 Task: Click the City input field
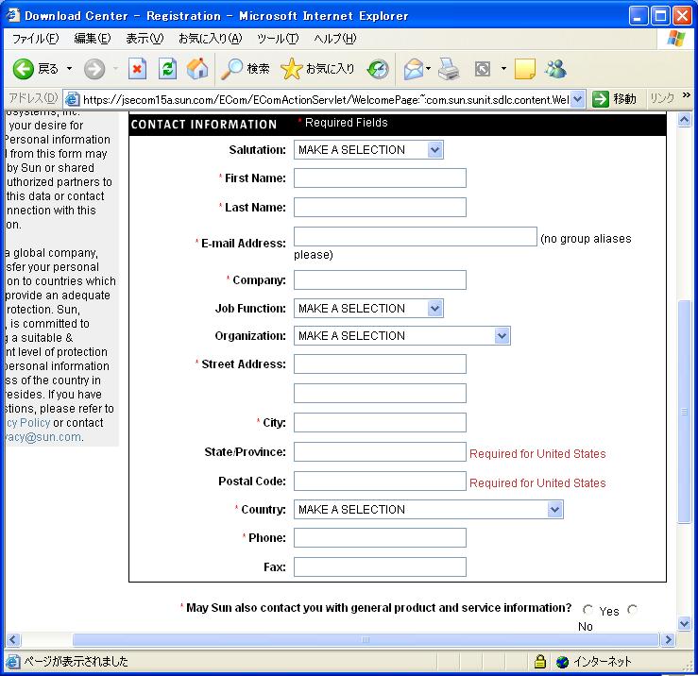[380, 422]
